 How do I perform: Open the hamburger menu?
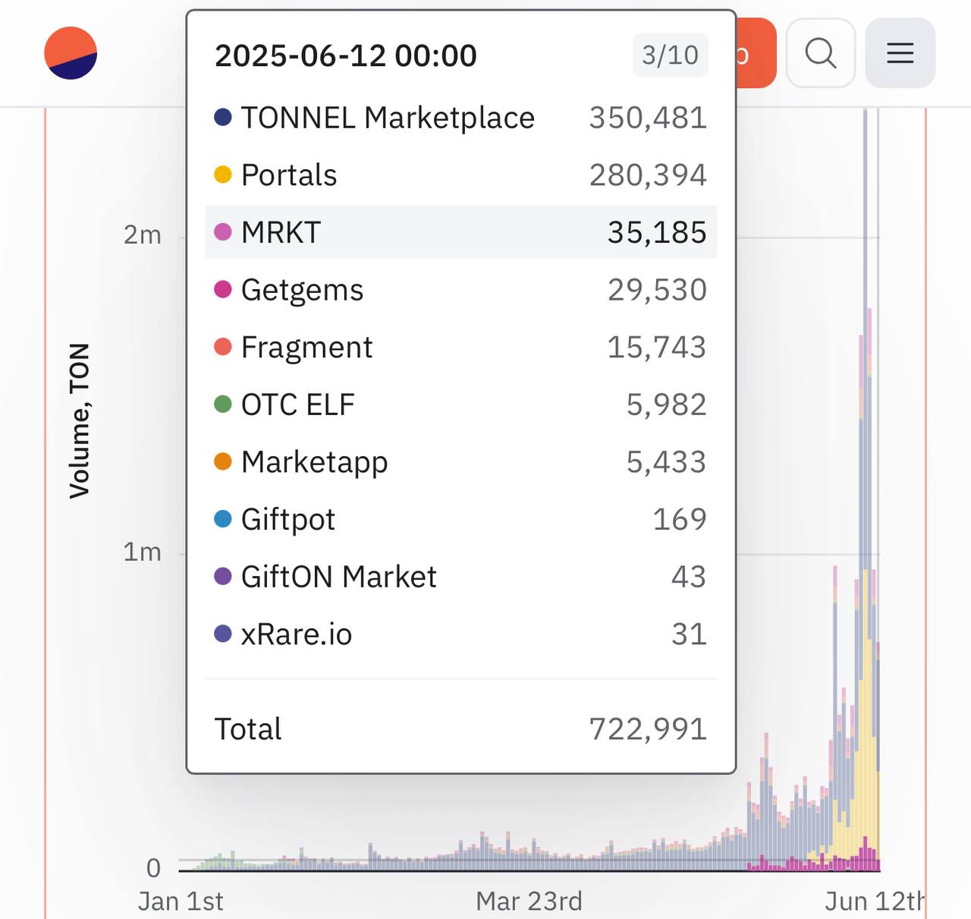pos(900,53)
